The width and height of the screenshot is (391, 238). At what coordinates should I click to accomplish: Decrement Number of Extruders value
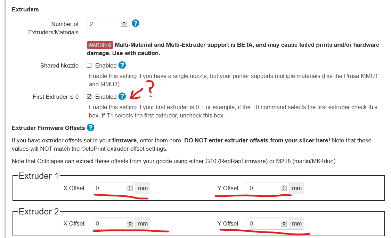(x=124, y=25)
